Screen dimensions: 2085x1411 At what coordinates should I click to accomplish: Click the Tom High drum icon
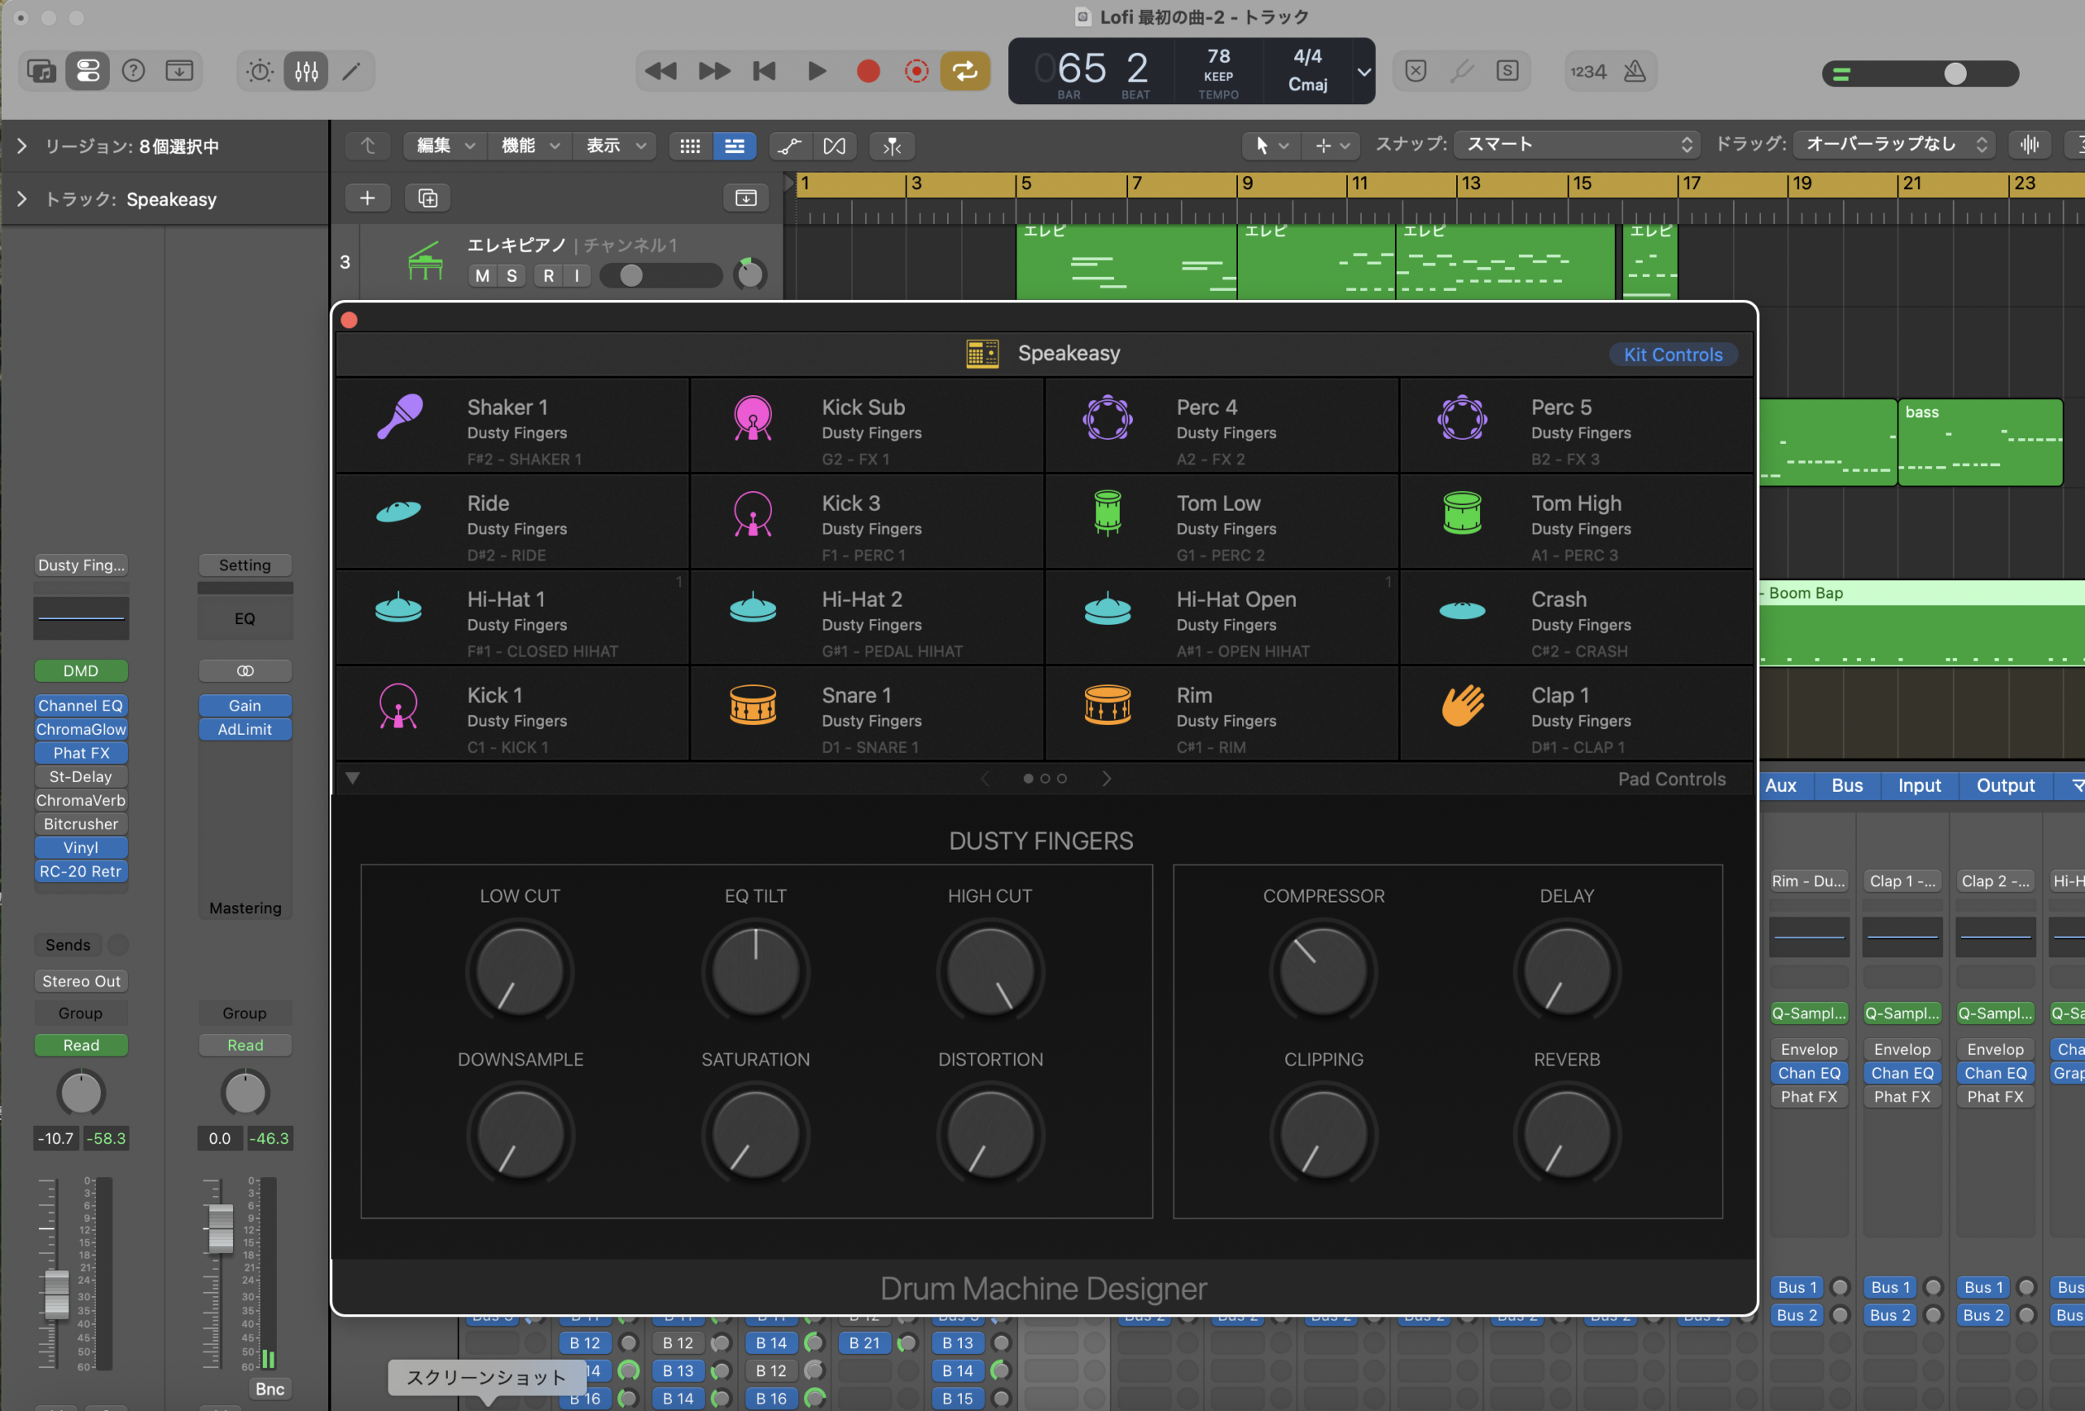click(1461, 512)
